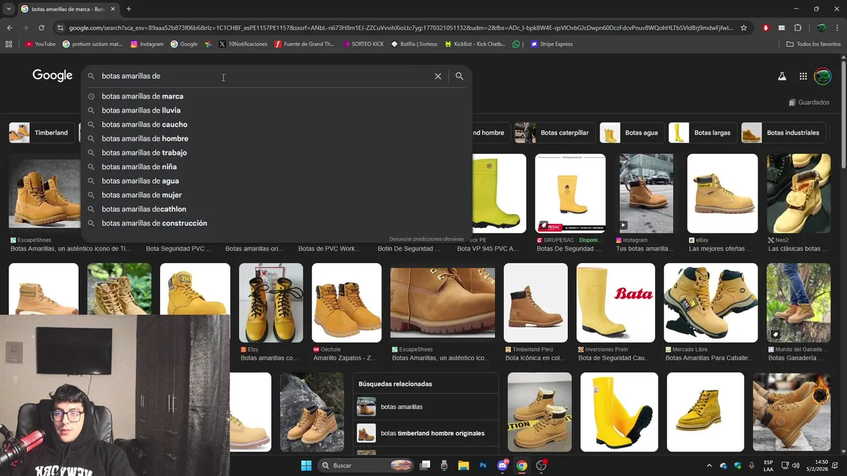Select suggestion botas amarillas de hombre
Screen dimensions: 847x476
coord(276,139)
